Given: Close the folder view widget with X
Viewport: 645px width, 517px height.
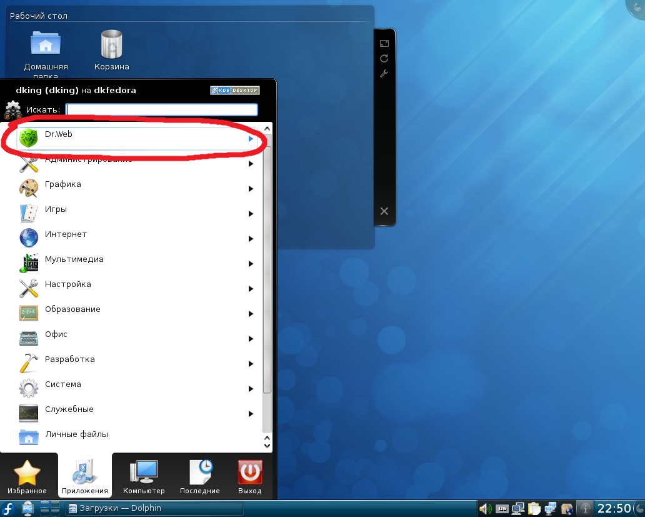Looking at the screenshot, I should coord(384,211).
